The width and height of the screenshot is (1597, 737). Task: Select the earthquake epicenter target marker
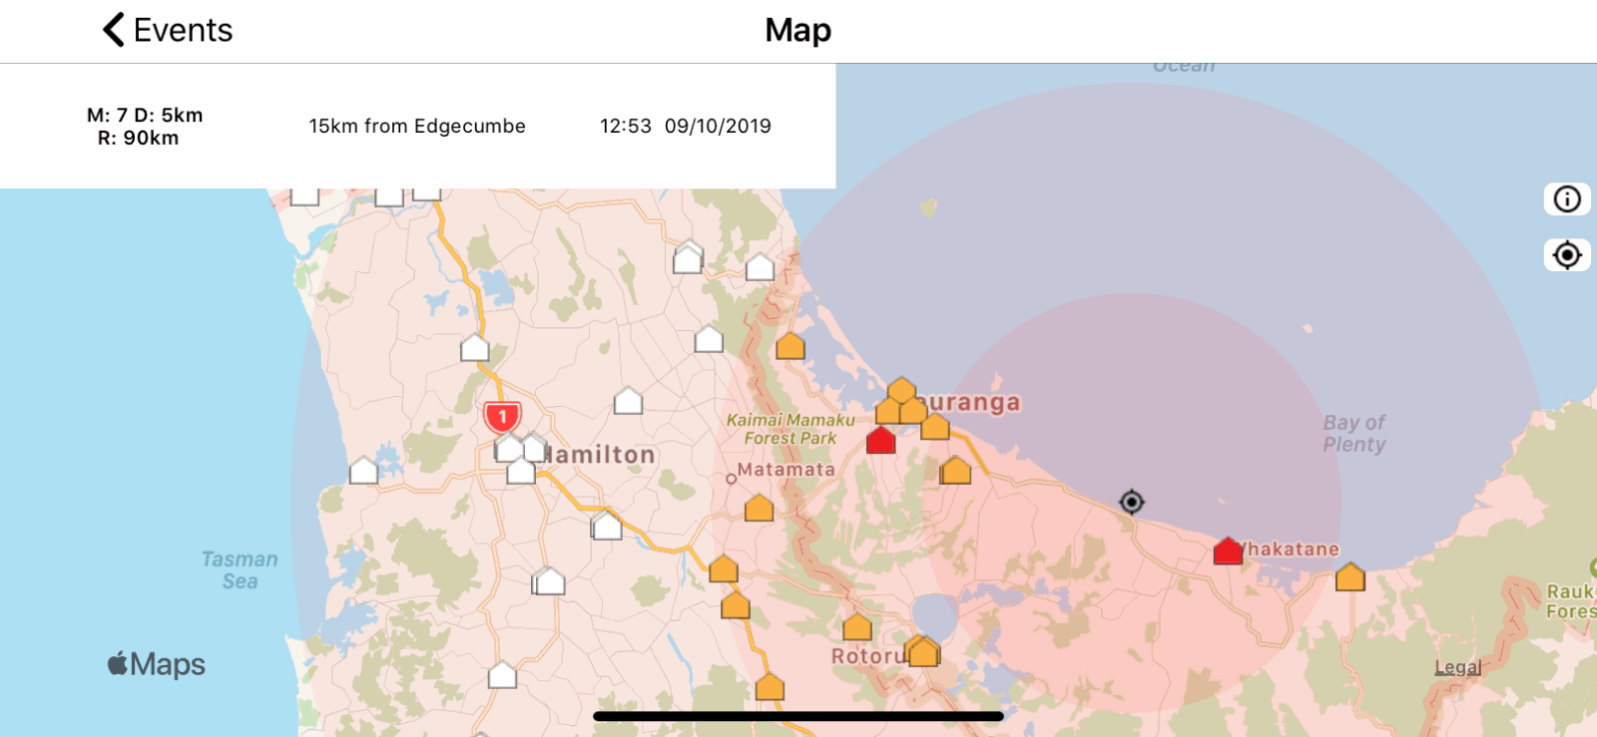(1131, 502)
